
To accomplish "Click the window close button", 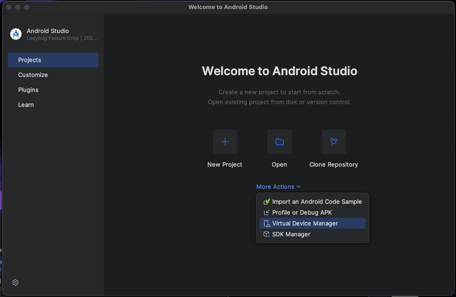I will click(x=9, y=7).
